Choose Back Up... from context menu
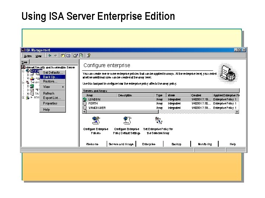This screenshot has width=265, height=198. point(53,77)
